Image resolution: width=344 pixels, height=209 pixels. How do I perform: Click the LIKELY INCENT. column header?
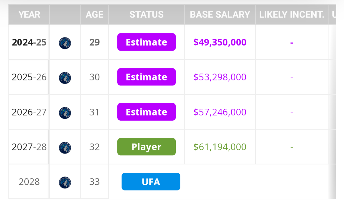[292, 15]
